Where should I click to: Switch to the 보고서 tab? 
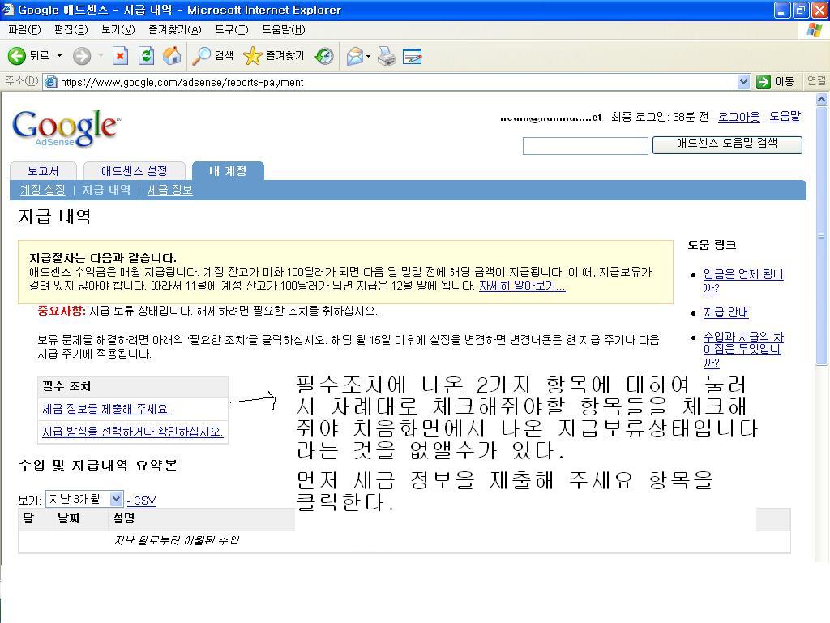(x=44, y=171)
